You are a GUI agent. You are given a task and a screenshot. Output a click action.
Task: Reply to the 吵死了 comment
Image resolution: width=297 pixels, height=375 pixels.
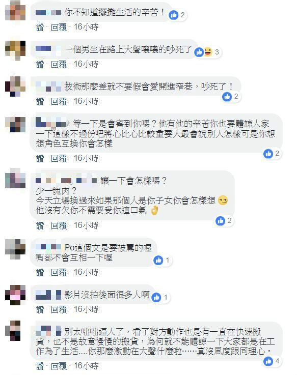click(59, 64)
